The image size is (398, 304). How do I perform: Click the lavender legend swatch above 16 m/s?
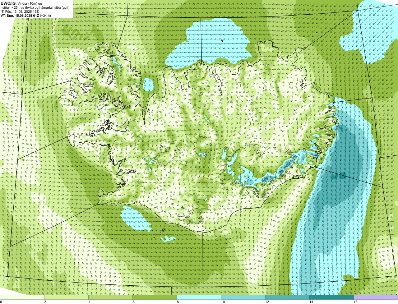(x=376, y=297)
